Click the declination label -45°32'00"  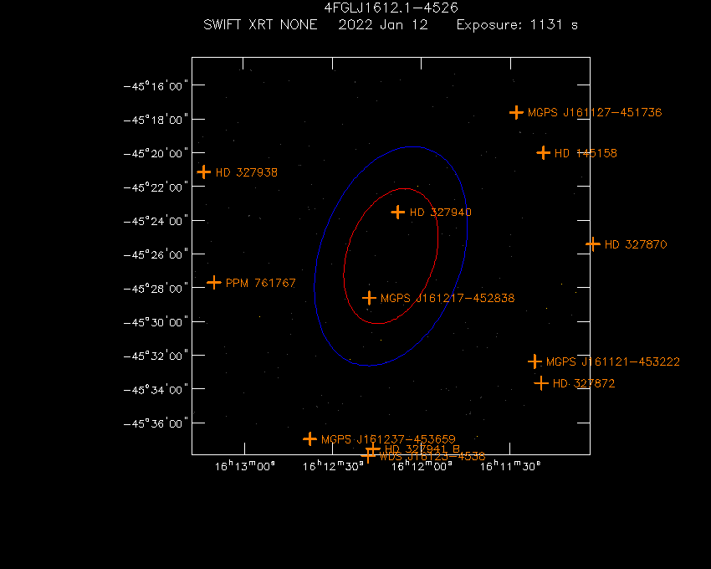156,356
